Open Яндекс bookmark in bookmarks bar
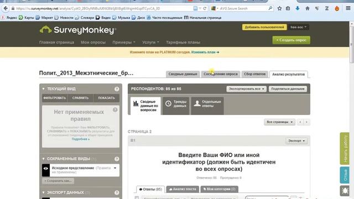The height and width of the screenshot is (199, 354). (x=9, y=18)
